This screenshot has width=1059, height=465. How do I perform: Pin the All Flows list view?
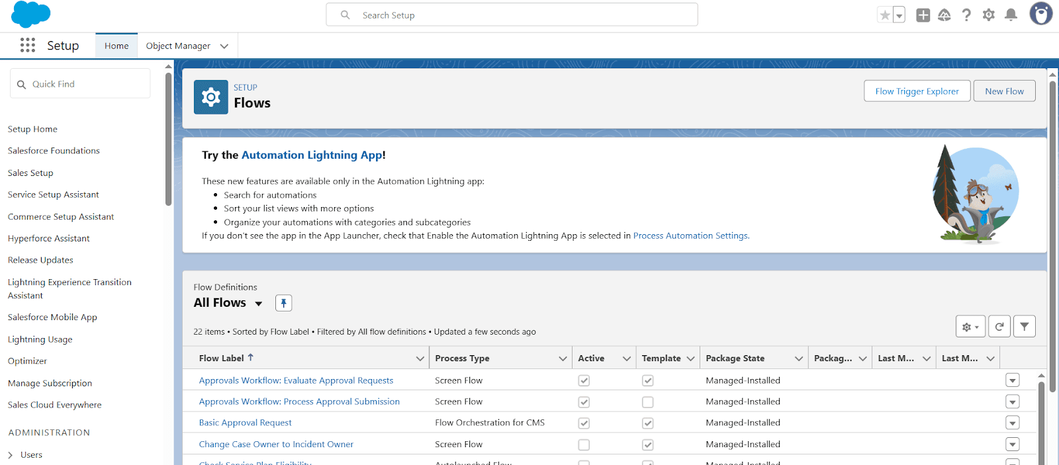(283, 303)
